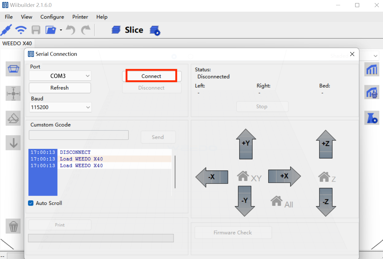
Task: Click the Refresh ports button
Action: point(60,88)
